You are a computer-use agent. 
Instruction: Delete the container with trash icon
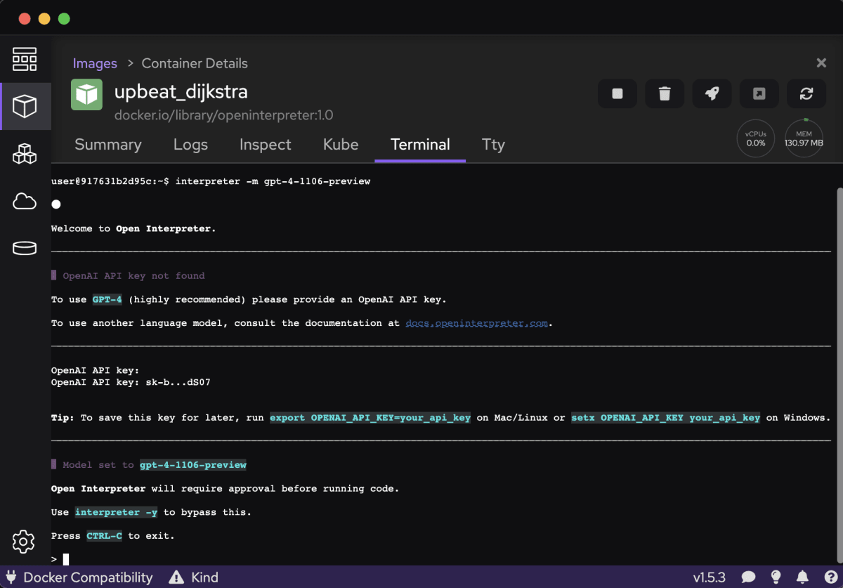[665, 93]
